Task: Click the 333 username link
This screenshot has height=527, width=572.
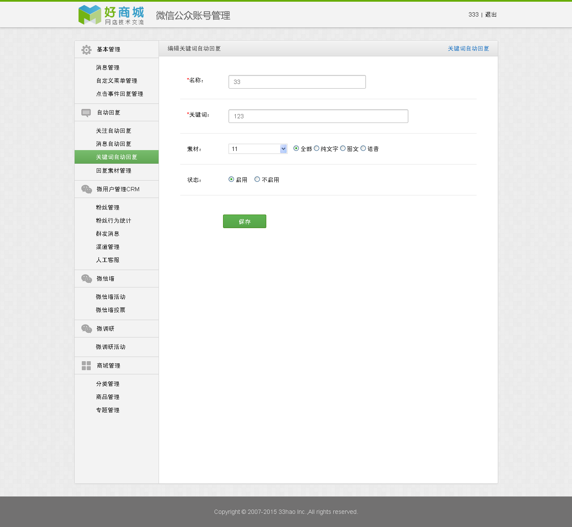Action: tap(474, 14)
